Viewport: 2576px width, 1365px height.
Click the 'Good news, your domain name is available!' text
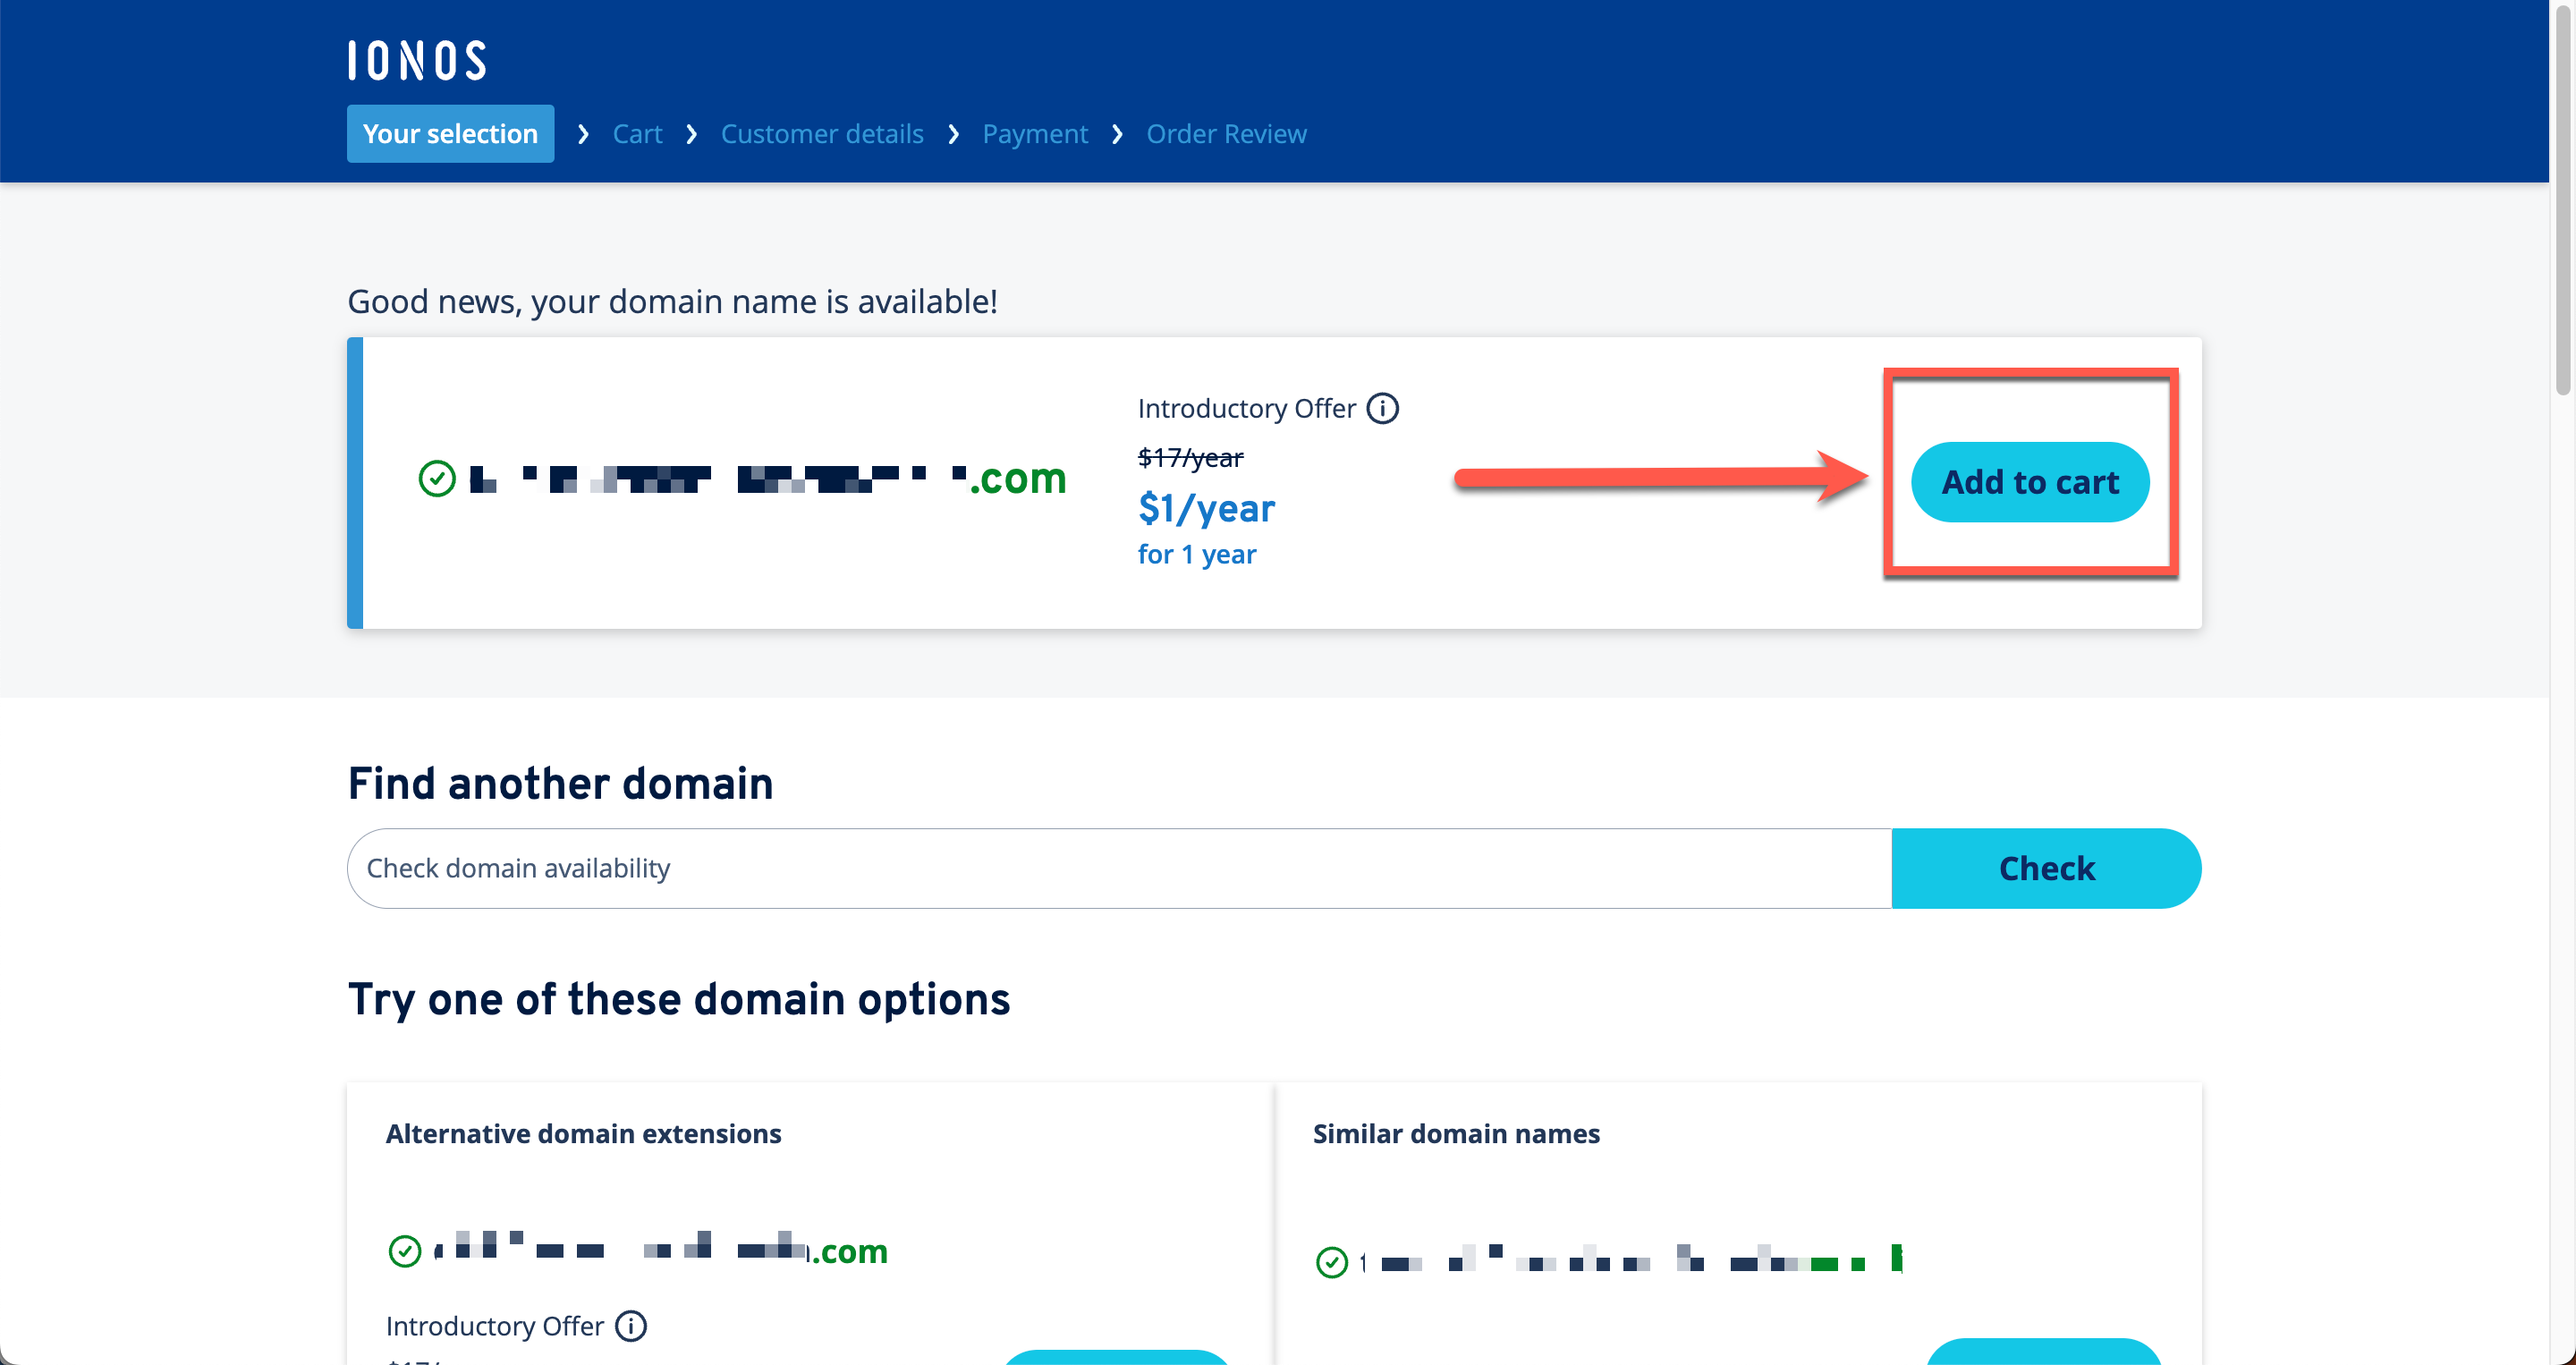(x=672, y=301)
